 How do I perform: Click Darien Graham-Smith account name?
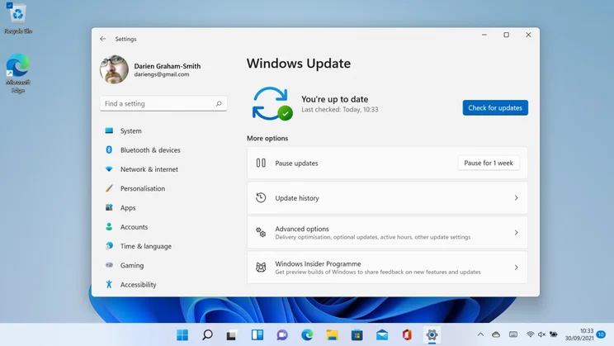168,66
